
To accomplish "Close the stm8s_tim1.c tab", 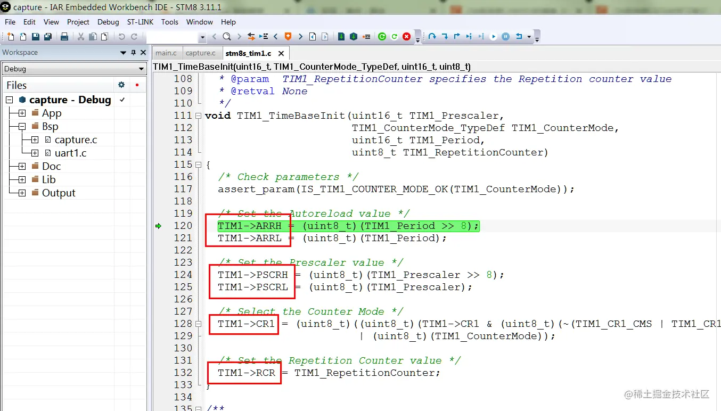I will (x=281, y=53).
